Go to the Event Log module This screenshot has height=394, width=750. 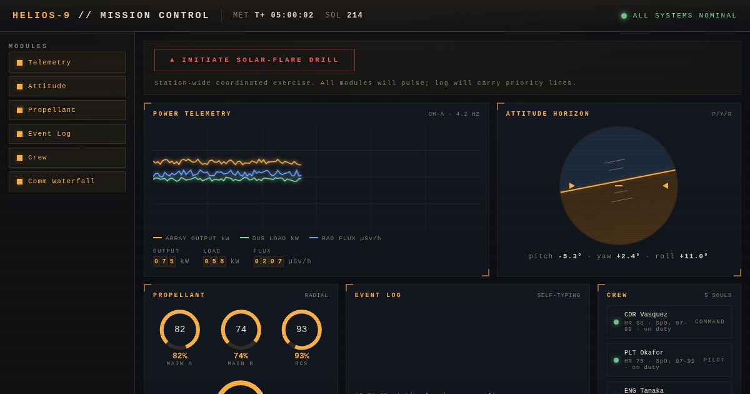point(67,134)
